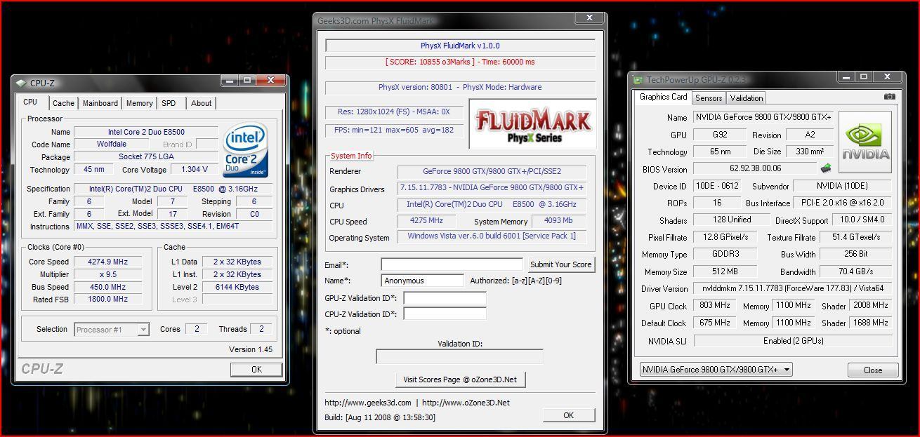
Task: Click OK in the CPU-Z window
Action: (x=256, y=370)
